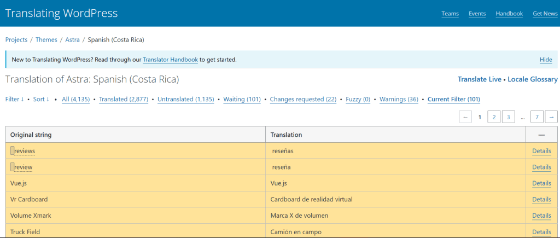Show Changes requested (22) strings
Screen dimensions: 560x238
(303, 99)
